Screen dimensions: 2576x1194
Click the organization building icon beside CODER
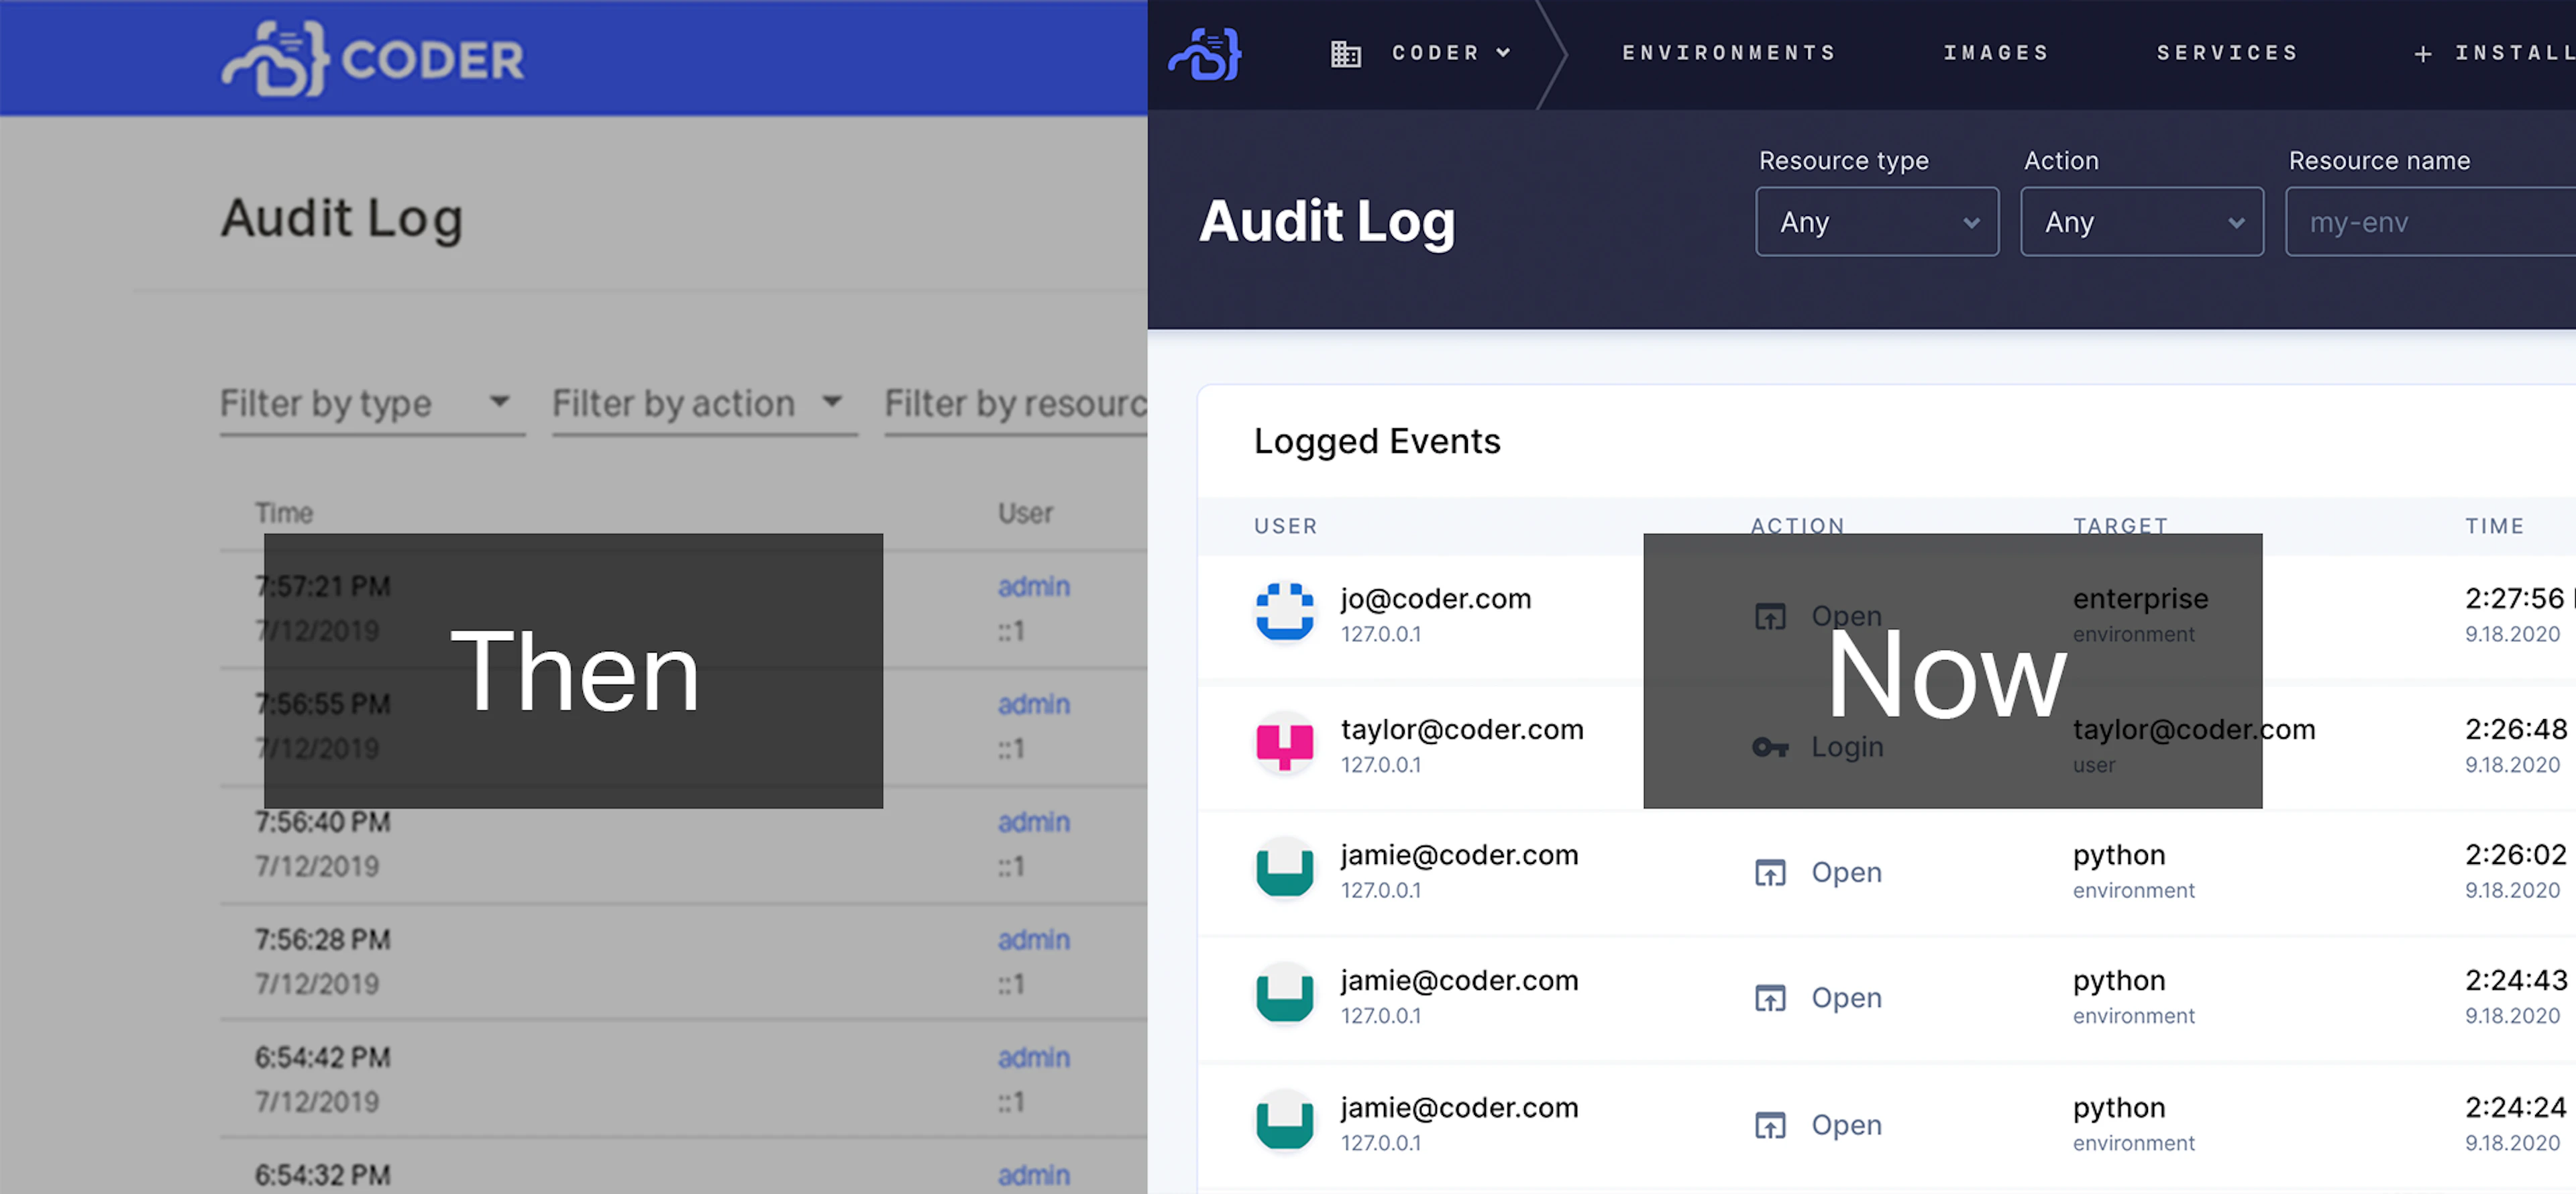pyautogui.click(x=1345, y=53)
